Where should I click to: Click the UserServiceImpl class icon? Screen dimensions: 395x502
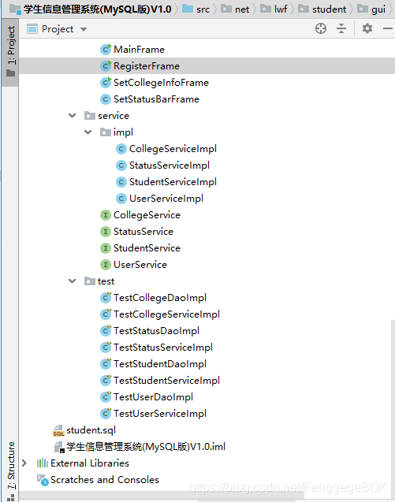tap(121, 199)
